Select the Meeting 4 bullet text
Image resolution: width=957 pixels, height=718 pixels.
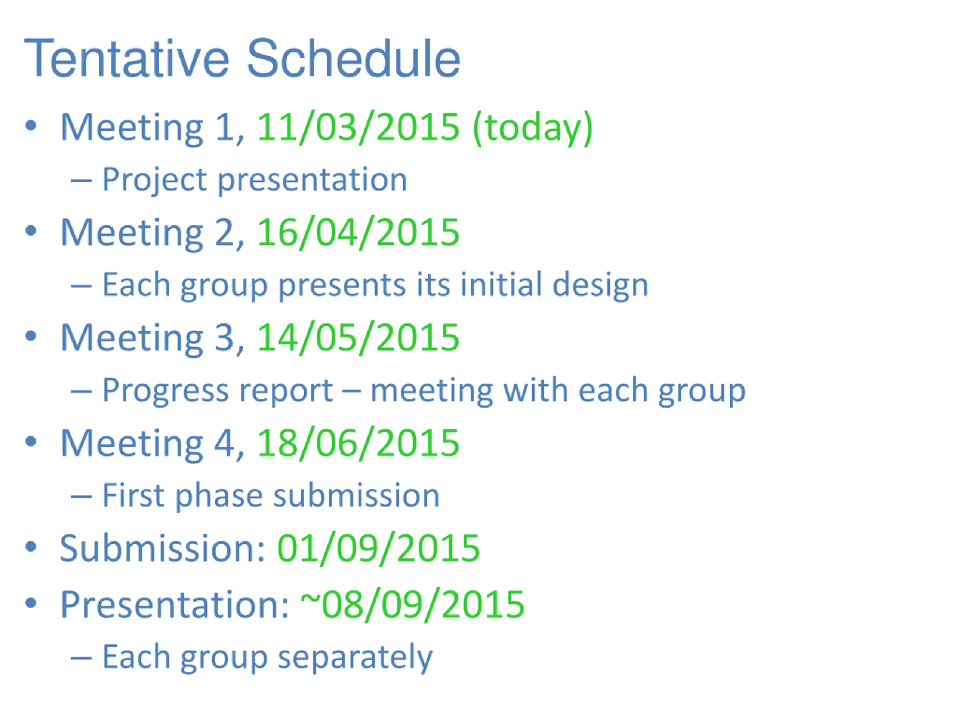(x=152, y=443)
